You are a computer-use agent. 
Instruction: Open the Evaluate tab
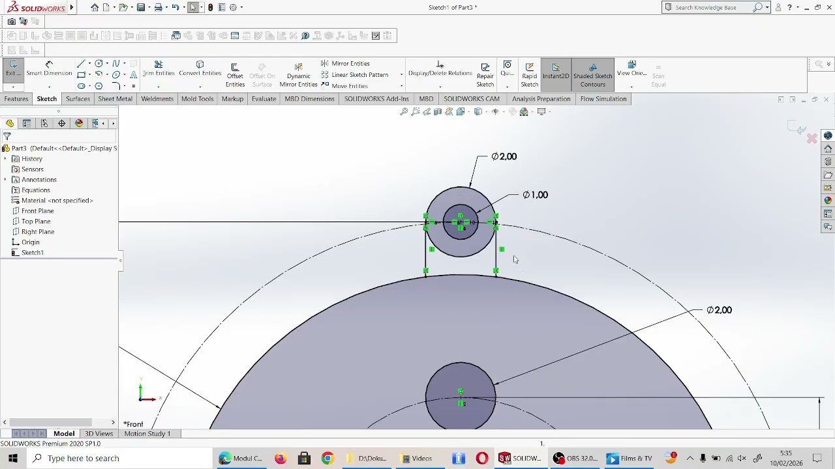264,99
